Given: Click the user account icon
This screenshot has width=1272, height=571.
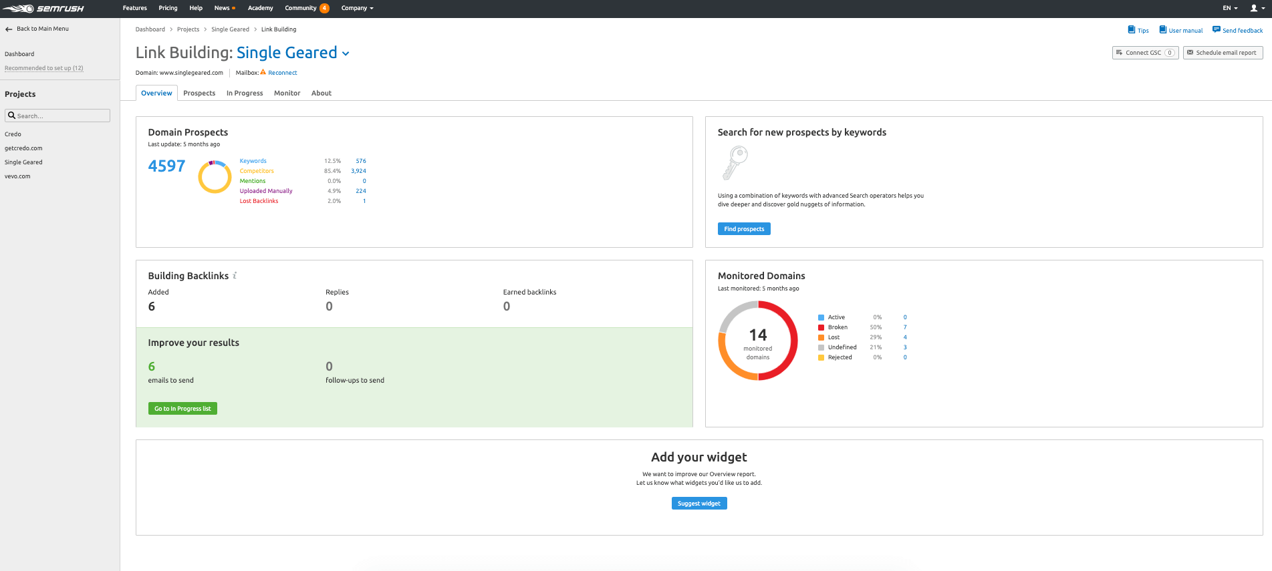Looking at the screenshot, I should tap(1254, 8).
